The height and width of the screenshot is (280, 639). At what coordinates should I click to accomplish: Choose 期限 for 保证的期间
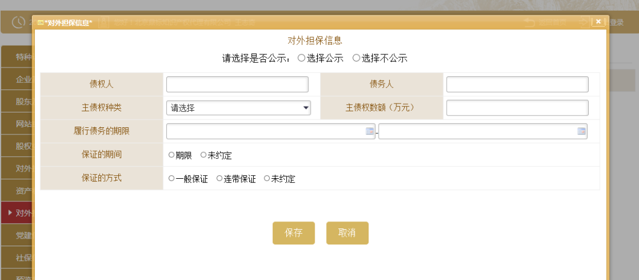tap(172, 155)
